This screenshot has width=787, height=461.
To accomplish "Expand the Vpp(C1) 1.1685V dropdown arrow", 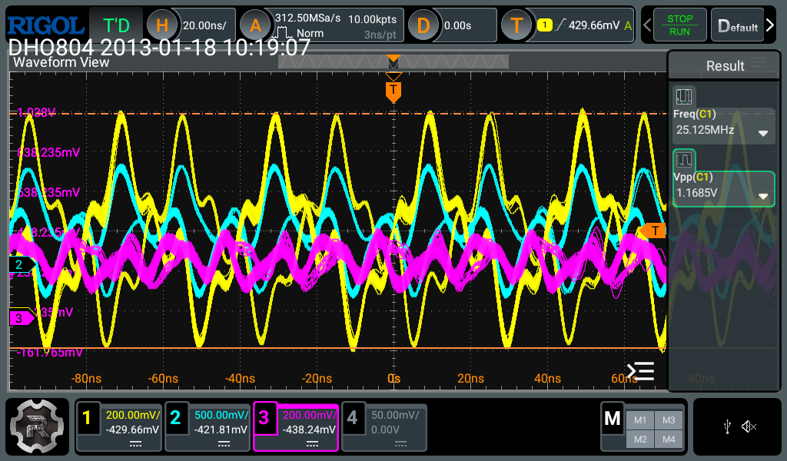I will coord(763,196).
